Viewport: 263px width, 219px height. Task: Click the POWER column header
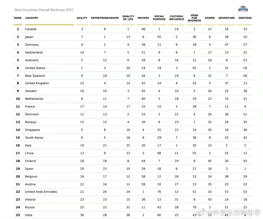point(210,18)
